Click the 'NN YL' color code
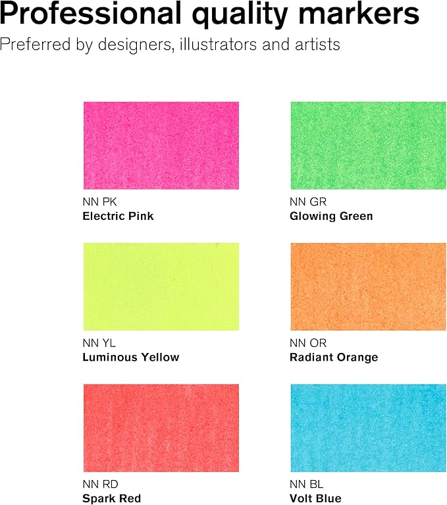This screenshot has height=505, width=447. 99,343
